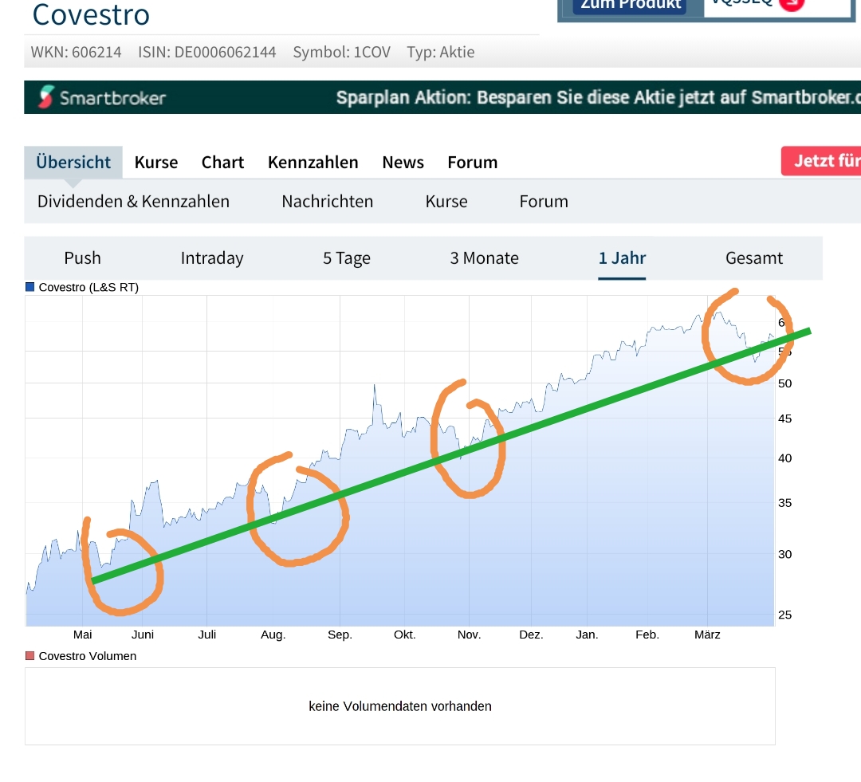This screenshot has height=782, width=861.
Task: Switch chart to Intraday
Action: (212, 258)
